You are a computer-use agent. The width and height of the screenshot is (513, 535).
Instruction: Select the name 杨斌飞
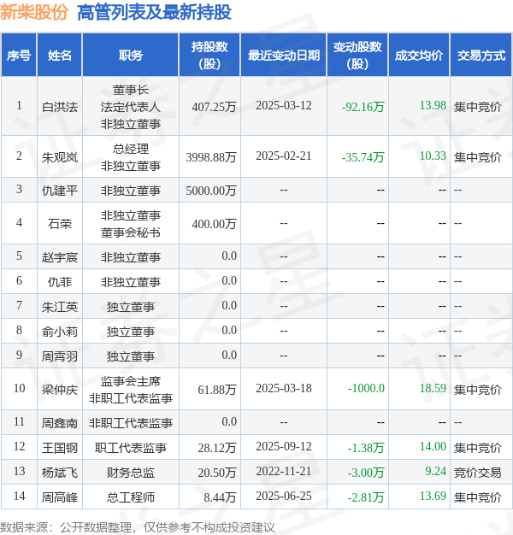click(60, 473)
